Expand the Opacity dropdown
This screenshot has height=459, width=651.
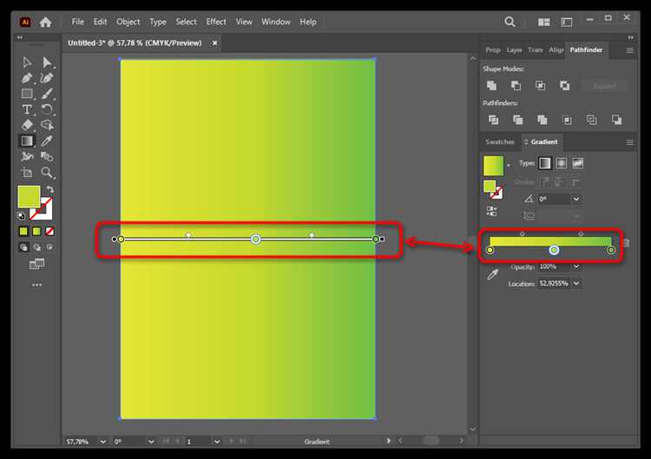coord(576,266)
